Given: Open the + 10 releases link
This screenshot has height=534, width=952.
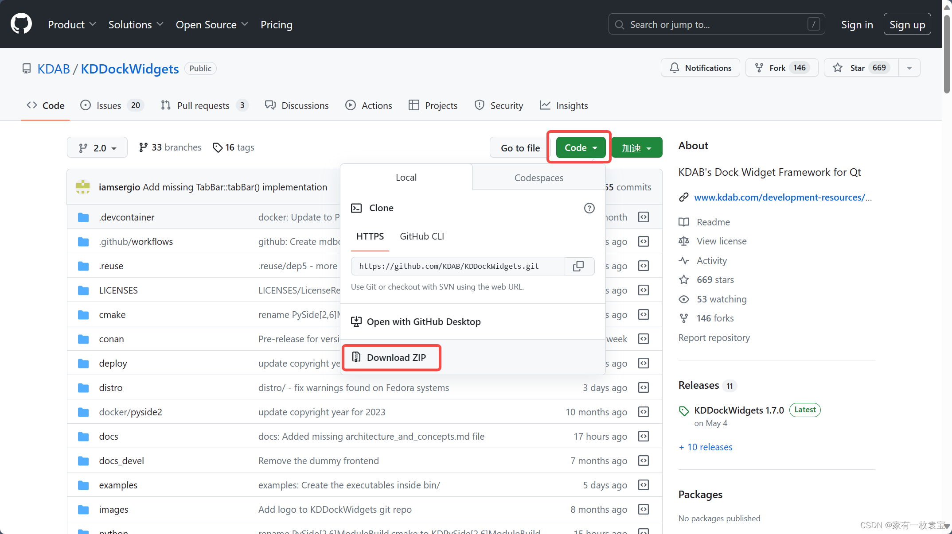Looking at the screenshot, I should click(x=706, y=447).
